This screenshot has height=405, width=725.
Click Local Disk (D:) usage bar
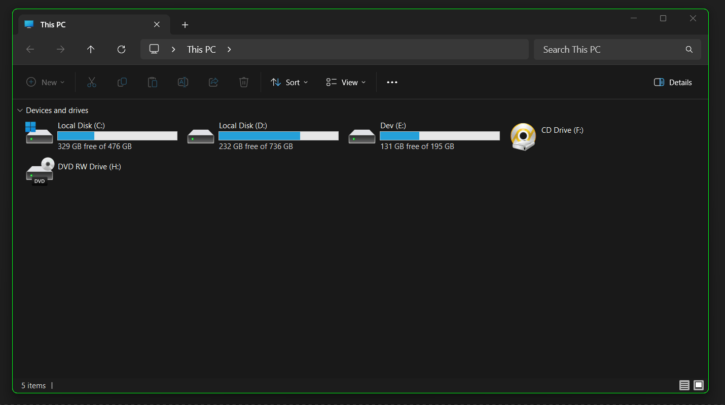coord(278,136)
